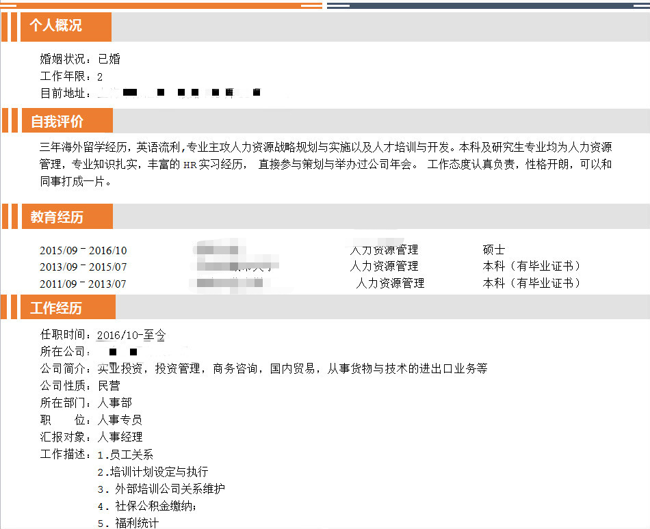This screenshot has height=529, width=650.
Task: Click the 2011/09 – 2013/07 education entry
Action: tap(83, 284)
